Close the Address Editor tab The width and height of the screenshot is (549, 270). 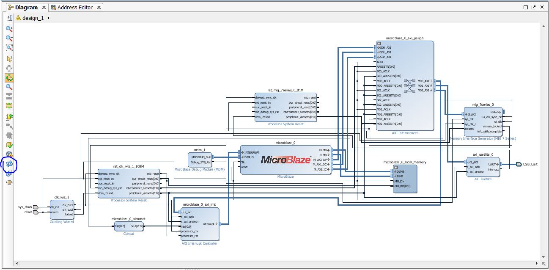(x=99, y=7)
